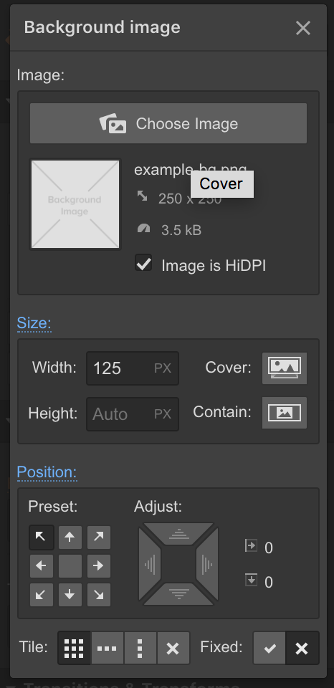Close the Background image dialog
This screenshot has width=334, height=688.
click(x=303, y=28)
